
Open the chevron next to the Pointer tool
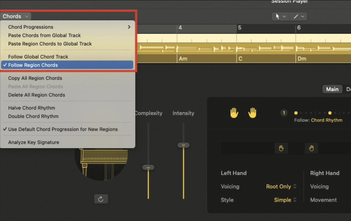(286, 16)
